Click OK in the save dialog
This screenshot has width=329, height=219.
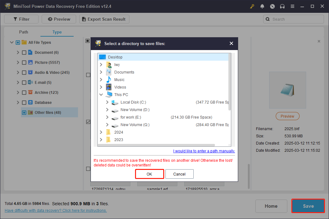coord(149,174)
